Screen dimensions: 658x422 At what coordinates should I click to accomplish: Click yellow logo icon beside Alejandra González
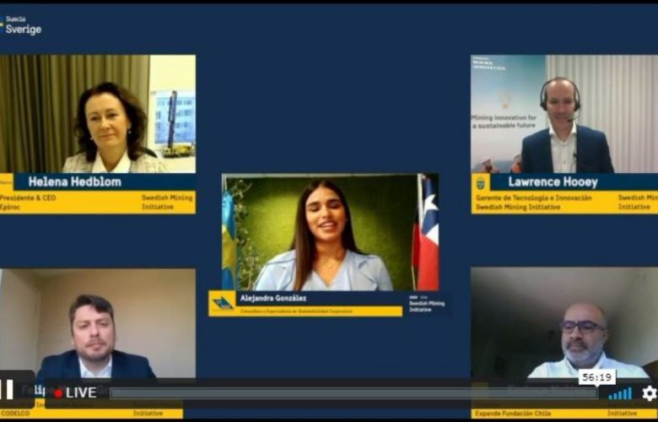(x=223, y=303)
